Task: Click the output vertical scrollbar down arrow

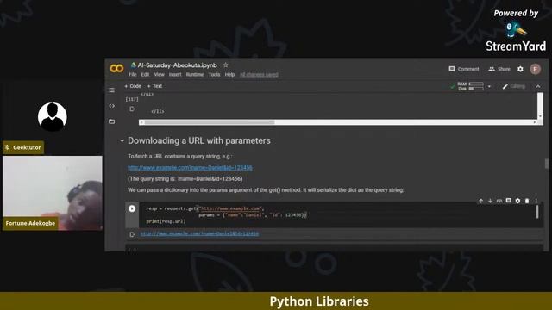Action: click(x=540, y=116)
